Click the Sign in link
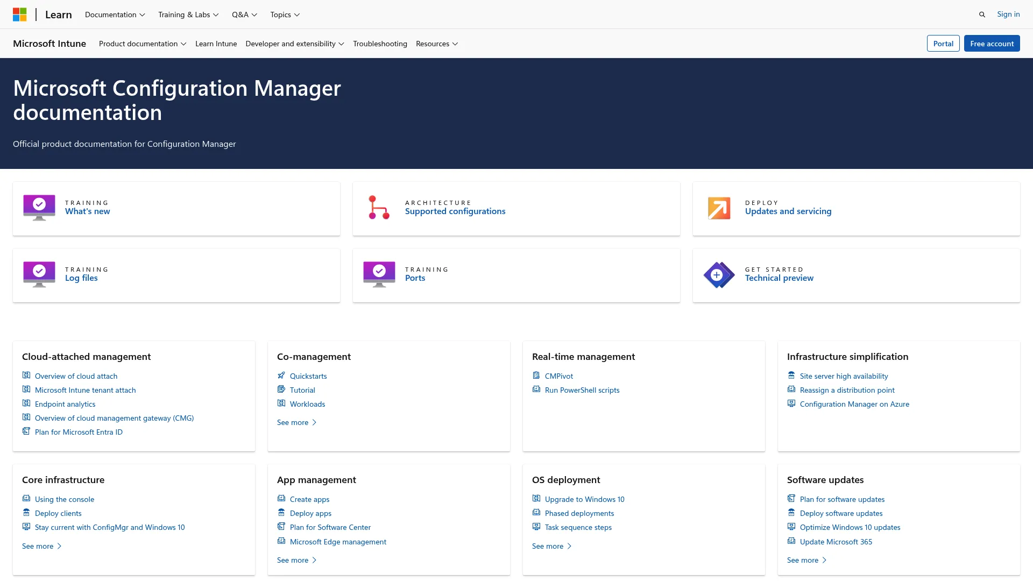This screenshot has height=581, width=1033. click(1008, 15)
